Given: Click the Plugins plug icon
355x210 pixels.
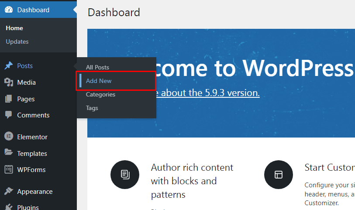Looking at the screenshot, I should coord(9,207).
